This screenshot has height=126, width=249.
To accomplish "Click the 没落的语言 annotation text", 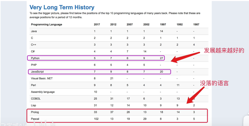I will click(x=214, y=83).
